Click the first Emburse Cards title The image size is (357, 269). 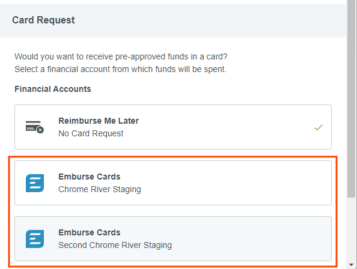click(89, 177)
